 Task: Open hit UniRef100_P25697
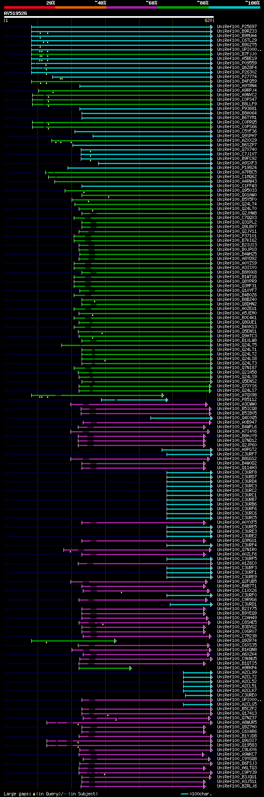coord(237,26)
